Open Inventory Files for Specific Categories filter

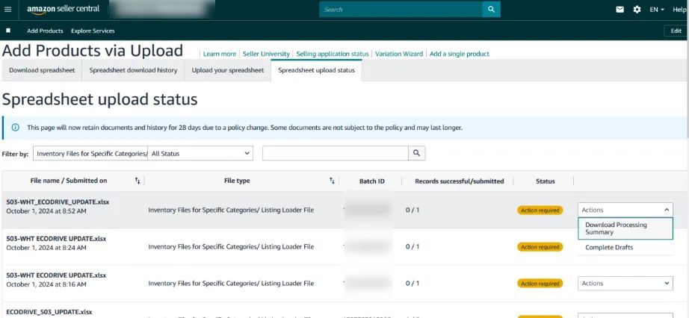90,153
